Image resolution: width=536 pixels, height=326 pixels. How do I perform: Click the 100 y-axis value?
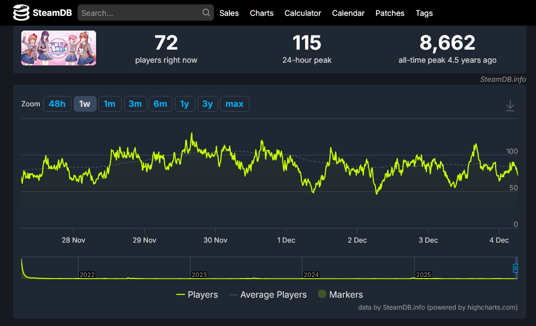512,151
